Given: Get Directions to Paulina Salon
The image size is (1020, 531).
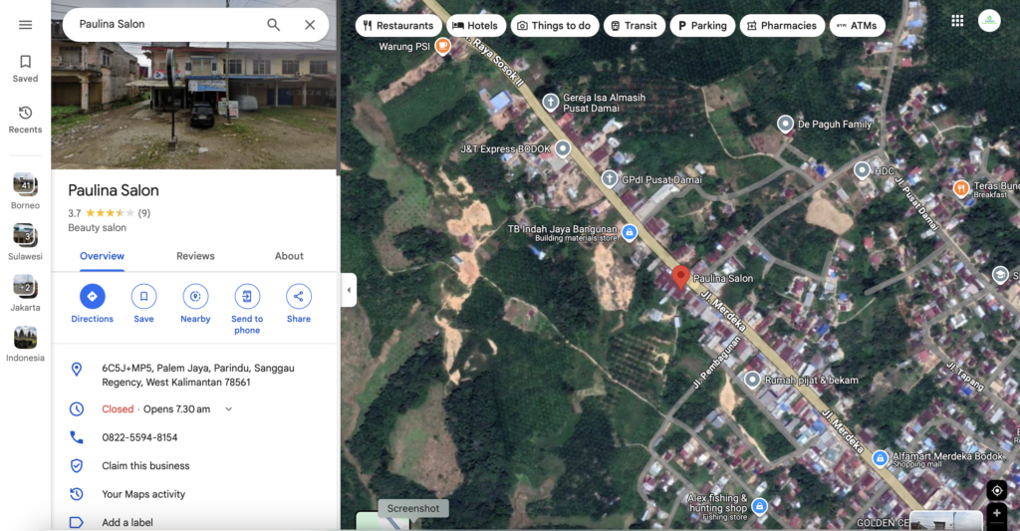Looking at the screenshot, I should pyautogui.click(x=92, y=297).
